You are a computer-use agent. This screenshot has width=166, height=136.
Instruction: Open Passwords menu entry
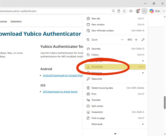click(115, 79)
